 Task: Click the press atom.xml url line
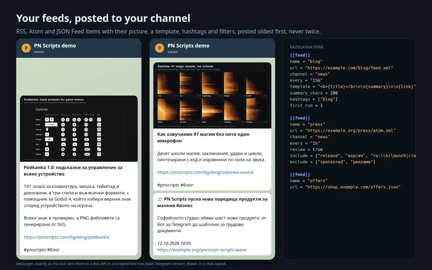pos(343,131)
